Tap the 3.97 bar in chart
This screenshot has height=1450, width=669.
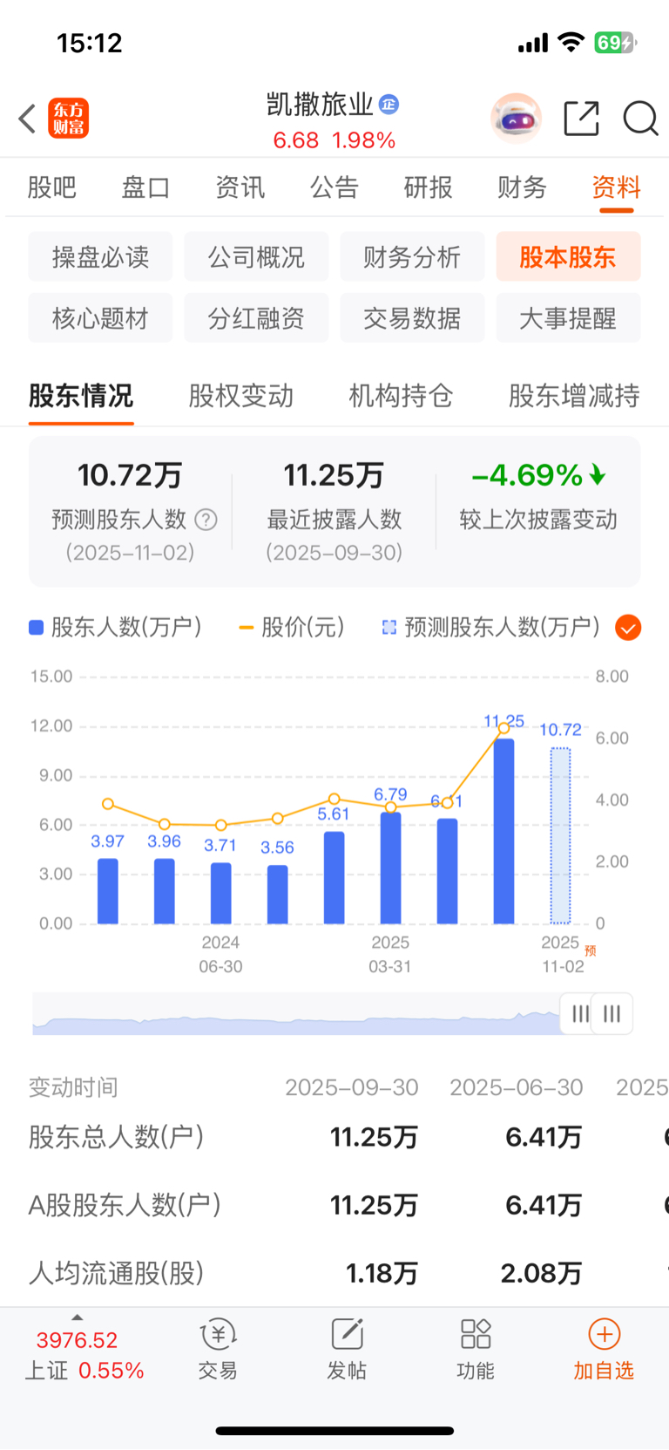107,891
